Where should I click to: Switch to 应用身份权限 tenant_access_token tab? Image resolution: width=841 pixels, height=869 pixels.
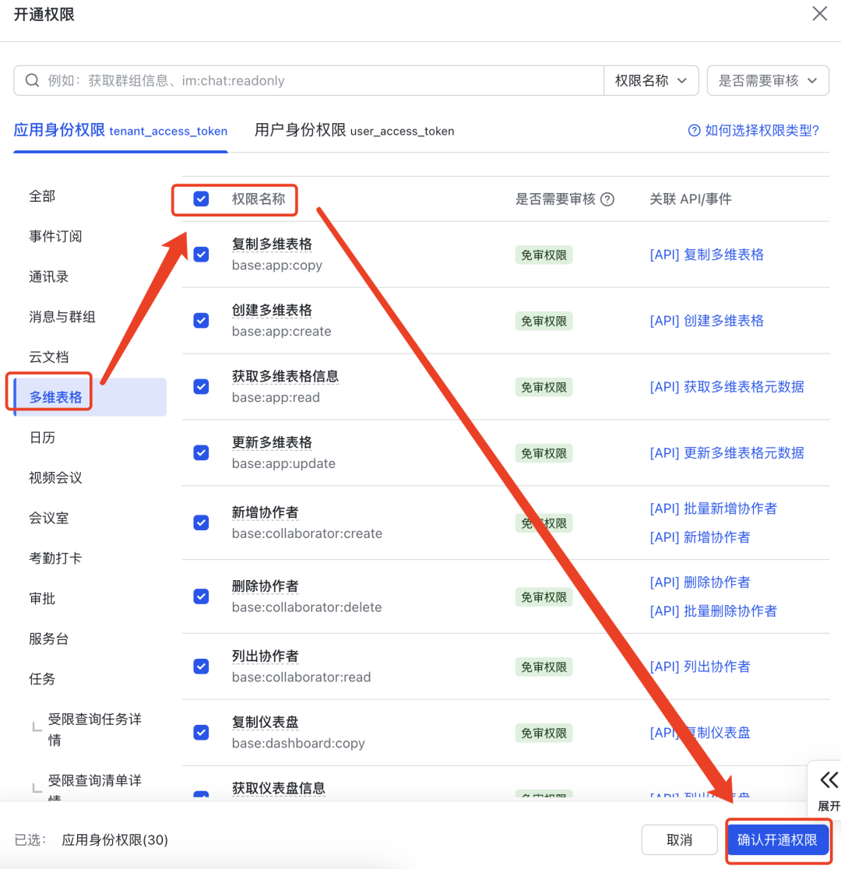(x=120, y=131)
